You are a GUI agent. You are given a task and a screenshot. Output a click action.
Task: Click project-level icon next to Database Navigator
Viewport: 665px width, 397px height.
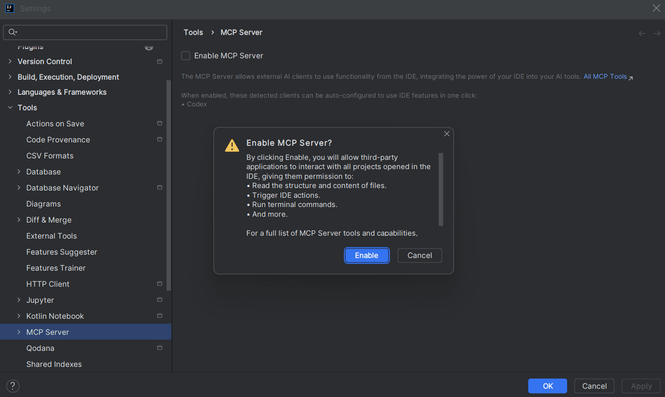tap(160, 188)
